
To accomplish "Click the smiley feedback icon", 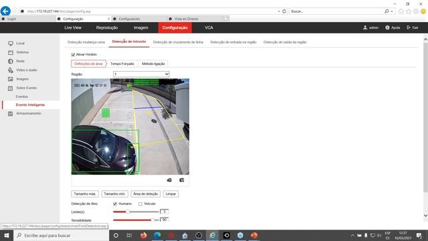I will click(x=423, y=11).
